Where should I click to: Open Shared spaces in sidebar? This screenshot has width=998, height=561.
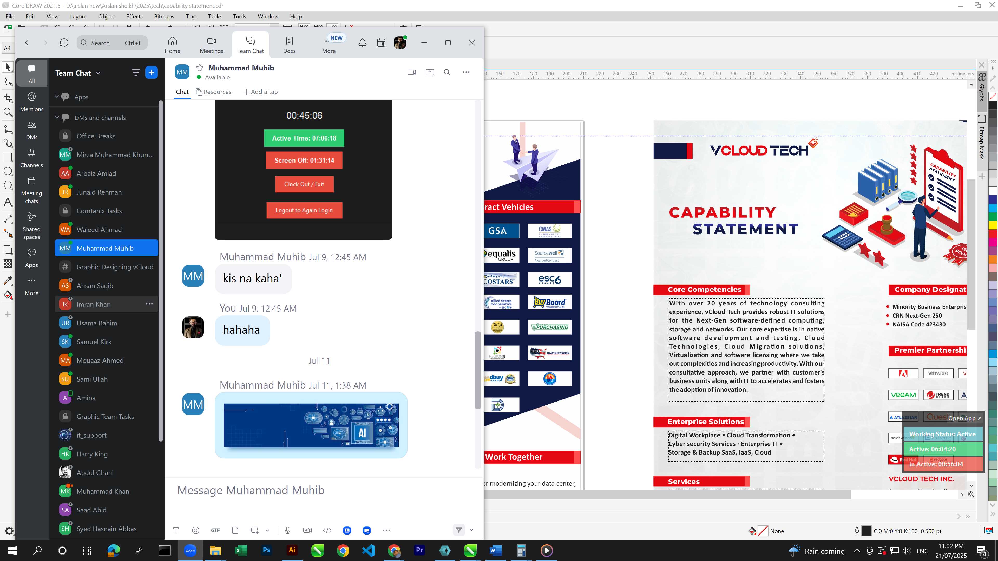[32, 226]
